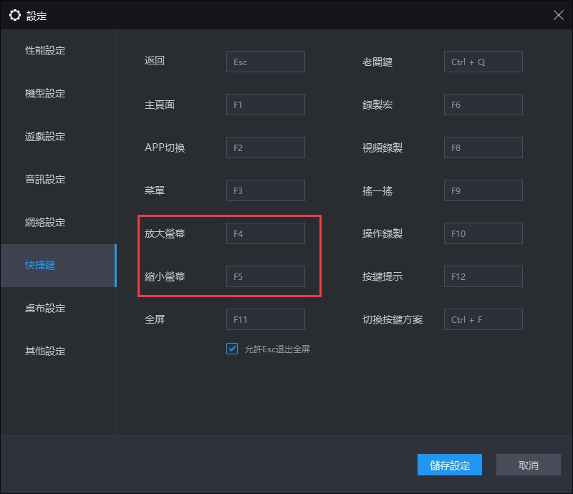Cancel changes with 取消 button
Viewport: 573px width, 494px height.
point(529,465)
